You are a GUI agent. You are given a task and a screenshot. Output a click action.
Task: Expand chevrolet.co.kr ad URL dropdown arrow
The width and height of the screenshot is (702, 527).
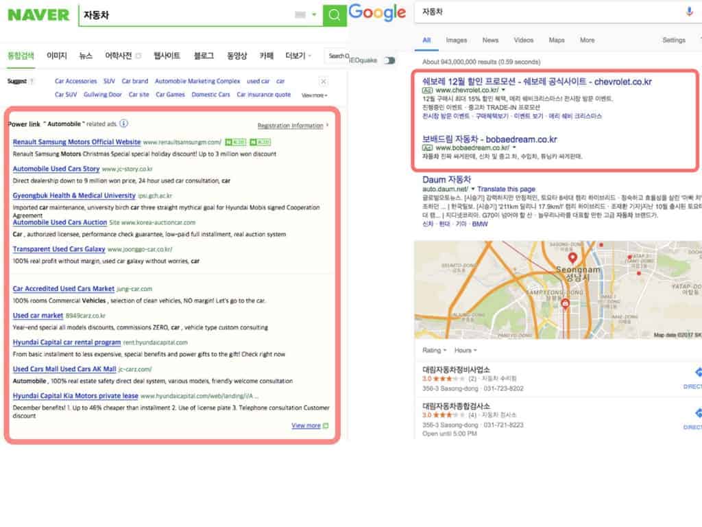(x=503, y=90)
